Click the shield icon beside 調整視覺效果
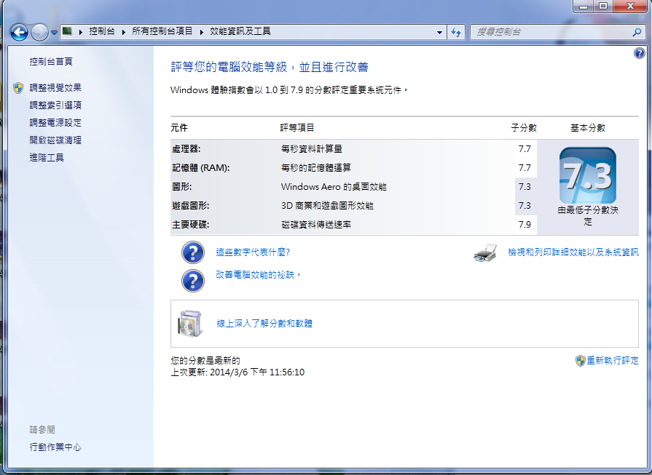652x475 pixels. 18,87
